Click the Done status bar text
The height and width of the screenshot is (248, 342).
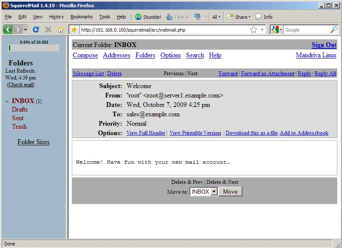(x=10, y=244)
